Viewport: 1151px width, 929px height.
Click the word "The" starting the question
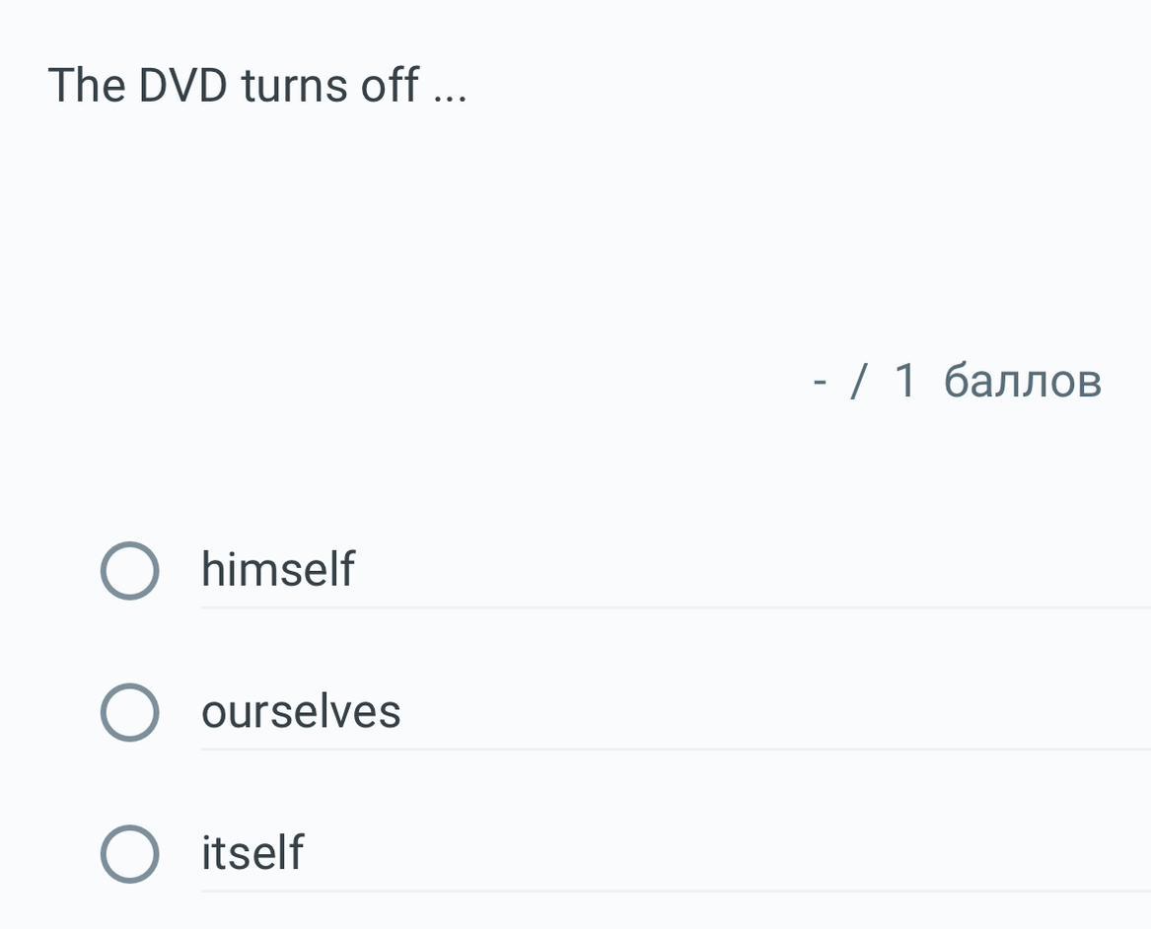(86, 86)
